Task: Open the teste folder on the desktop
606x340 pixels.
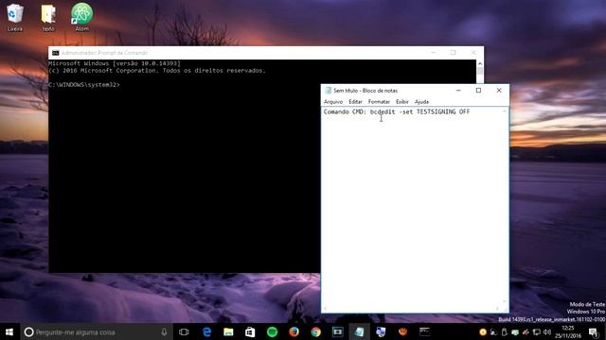Action: pos(48,17)
